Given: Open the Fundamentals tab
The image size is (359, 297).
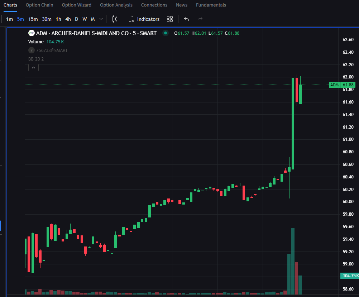Looking at the screenshot, I should coord(211,5).
